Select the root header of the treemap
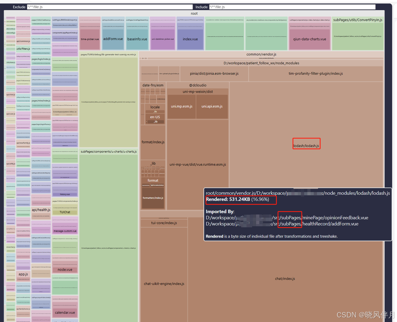 pos(194,13)
